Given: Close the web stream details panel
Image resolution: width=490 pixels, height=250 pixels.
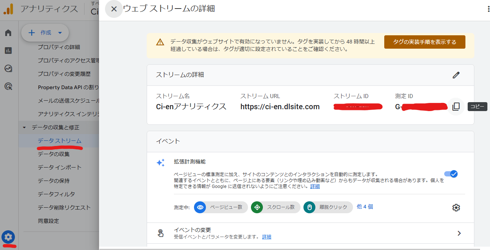Looking at the screenshot, I should pos(114,9).
